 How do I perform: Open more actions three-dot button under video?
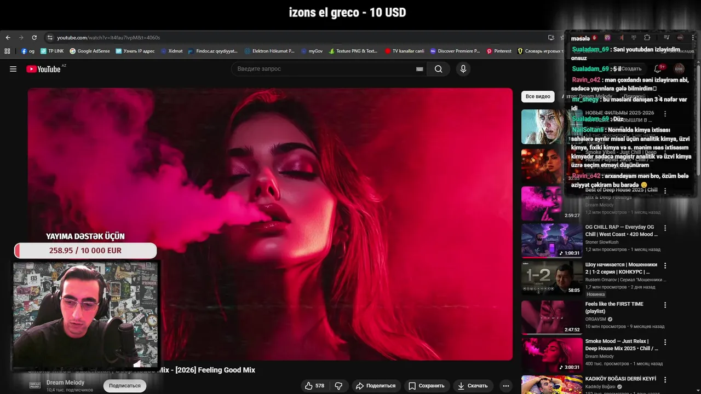[x=506, y=386]
